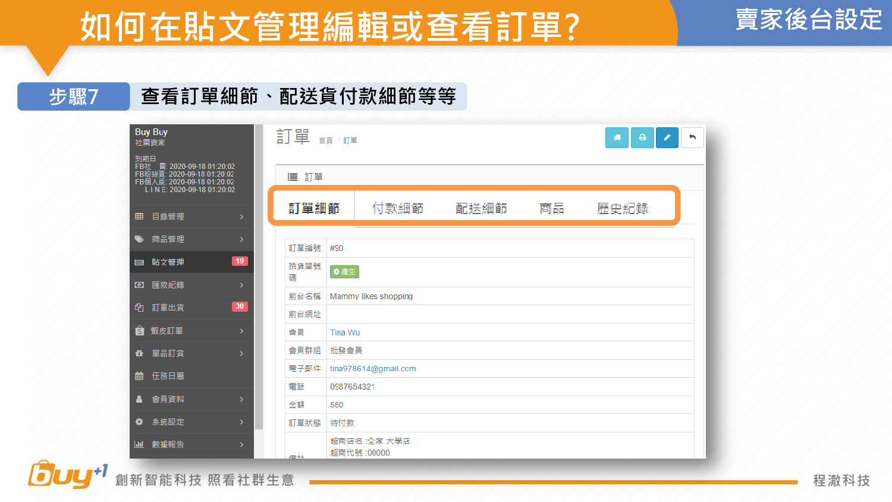This screenshot has width=892, height=502.
Task: Expand the 商品管理 sidebar menu
Action: 190,239
